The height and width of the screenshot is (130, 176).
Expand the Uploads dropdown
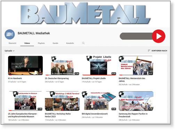pos(9,51)
